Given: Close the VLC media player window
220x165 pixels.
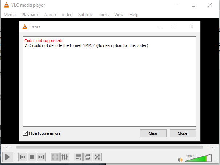Looking at the screenshot, I should coord(210,5).
